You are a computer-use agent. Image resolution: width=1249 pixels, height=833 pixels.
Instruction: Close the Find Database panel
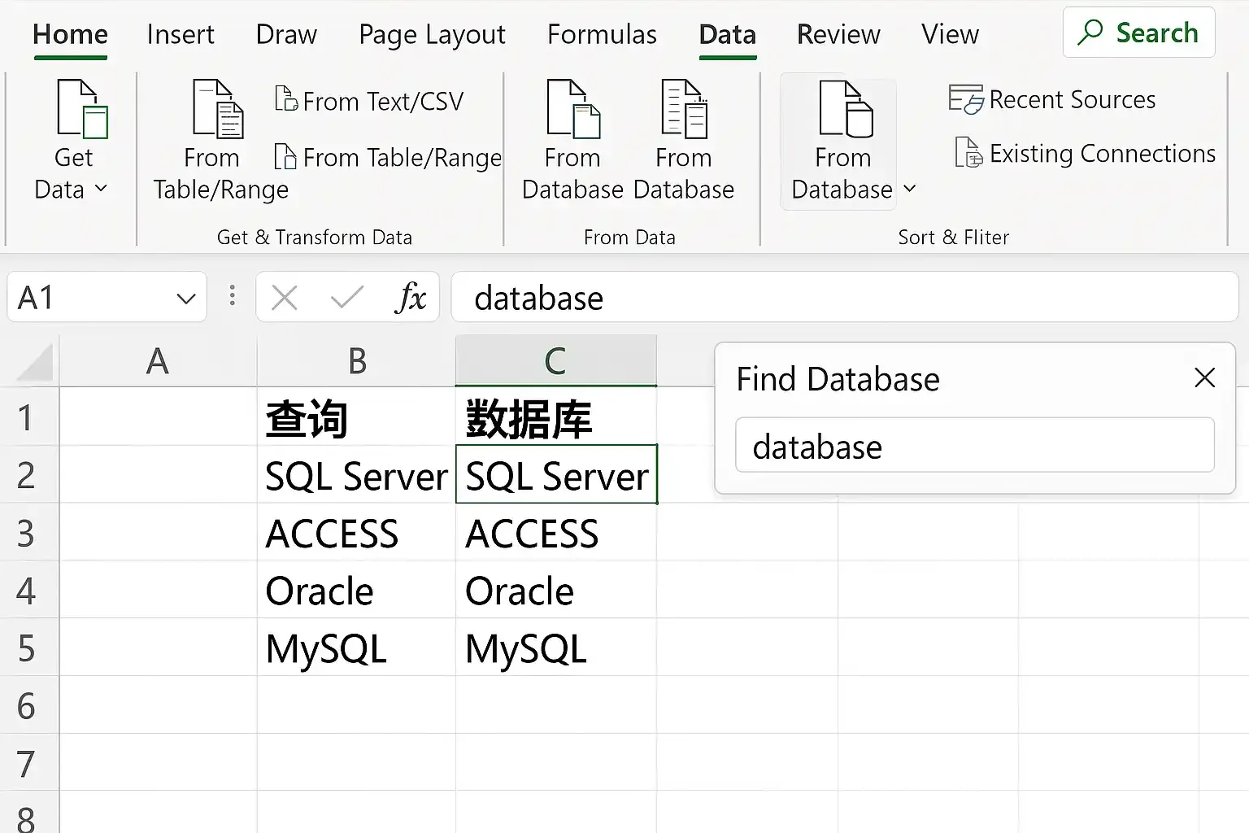[x=1204, y=377]
